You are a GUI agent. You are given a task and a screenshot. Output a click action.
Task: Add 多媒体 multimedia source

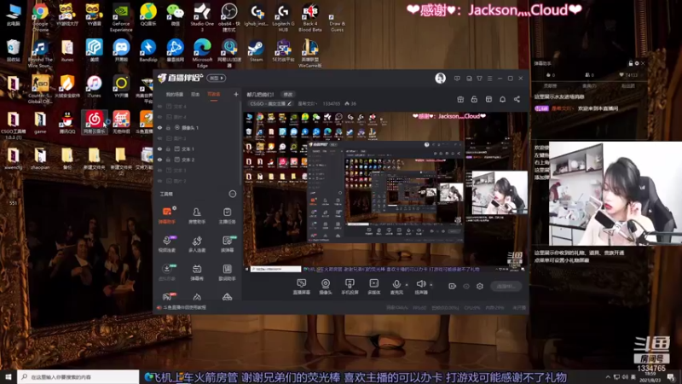coord(374,287)
